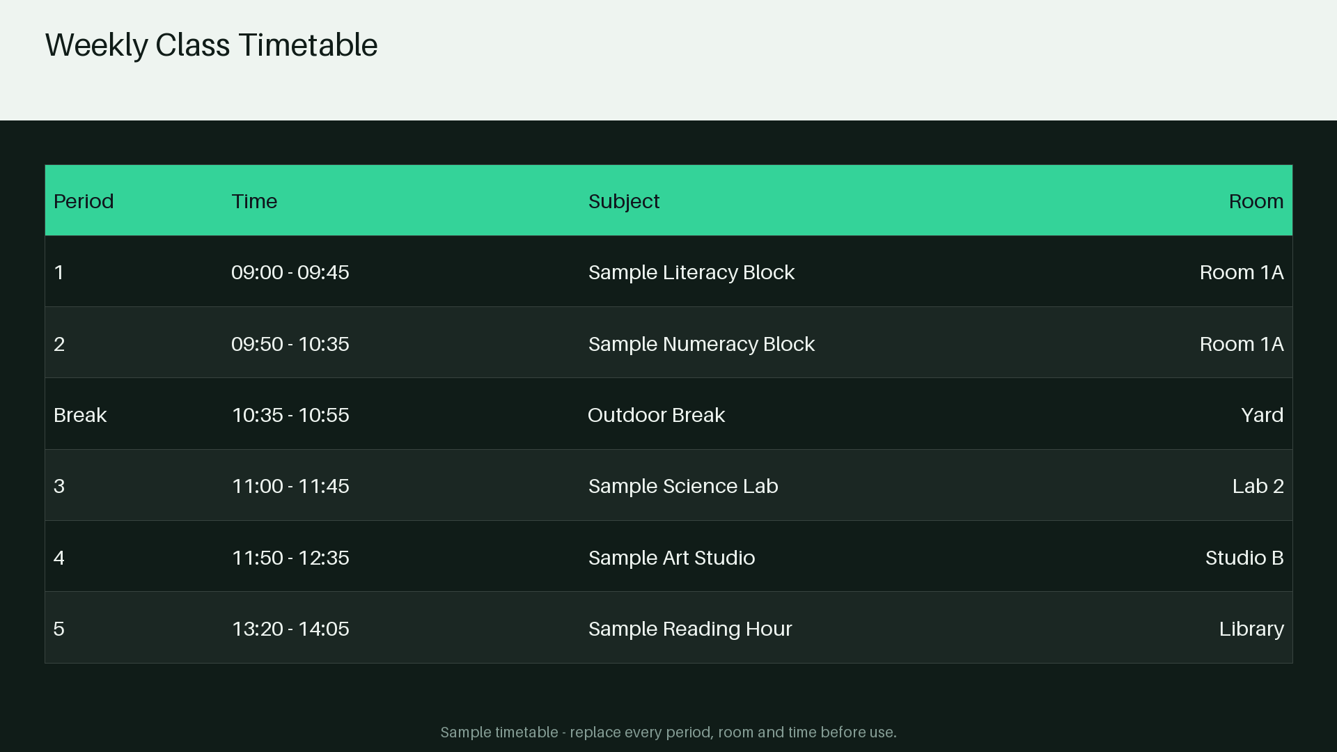
Task: Select the 09:50 - 10:35 time cell
Action: (x=290, y=344)
